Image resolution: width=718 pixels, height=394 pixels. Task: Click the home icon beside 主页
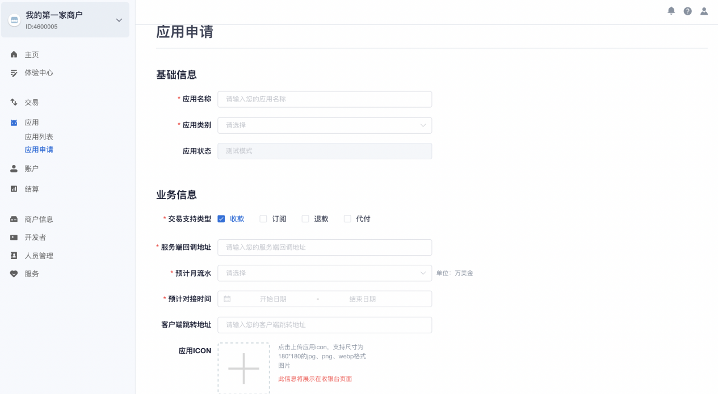pos(14,54)
